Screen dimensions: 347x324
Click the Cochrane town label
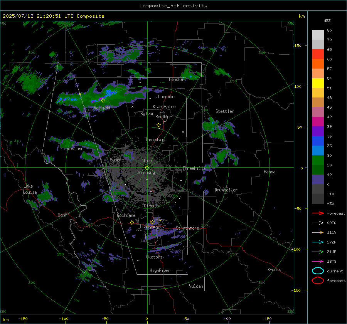(x=126, y=215)
